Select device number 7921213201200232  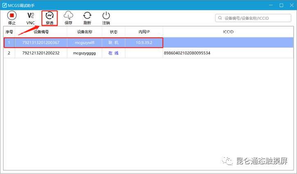click(41, 53)
